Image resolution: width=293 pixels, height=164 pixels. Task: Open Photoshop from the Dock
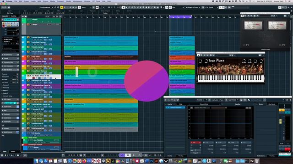tap(152, 161)
